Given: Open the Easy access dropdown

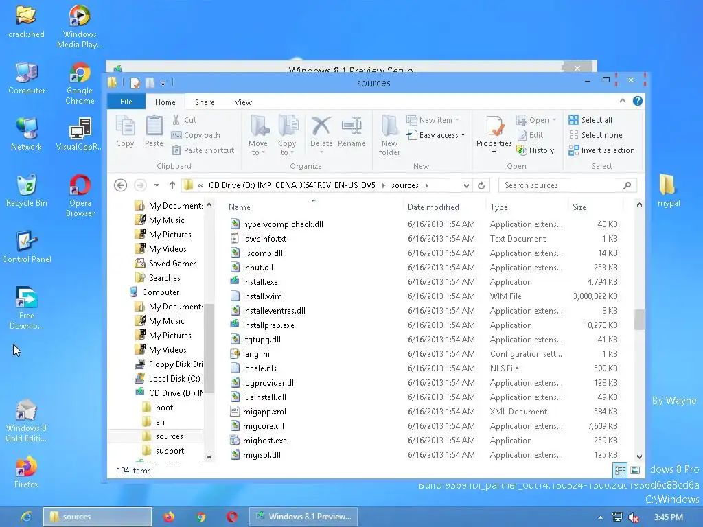Looking at the screenshot, I should [x=436, y=135].
